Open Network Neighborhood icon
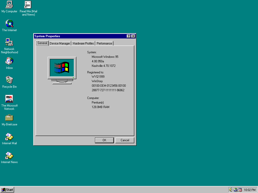 click(9, 42)
